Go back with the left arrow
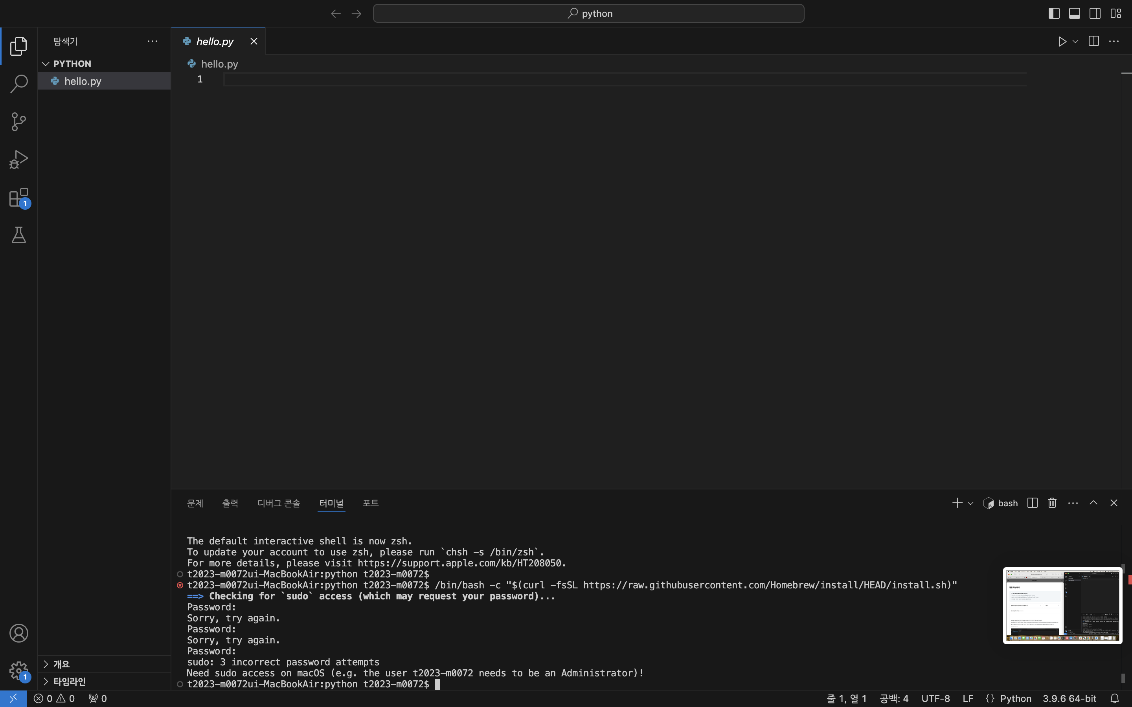The width and height of the screenshot is (1132, 707). pos(335,14)
